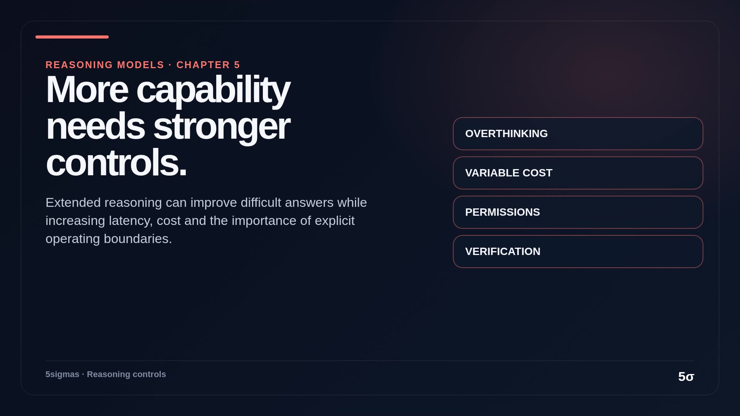740x416 pixels.
Task: Select the OVERTHINKING pill
Action: 578,134
